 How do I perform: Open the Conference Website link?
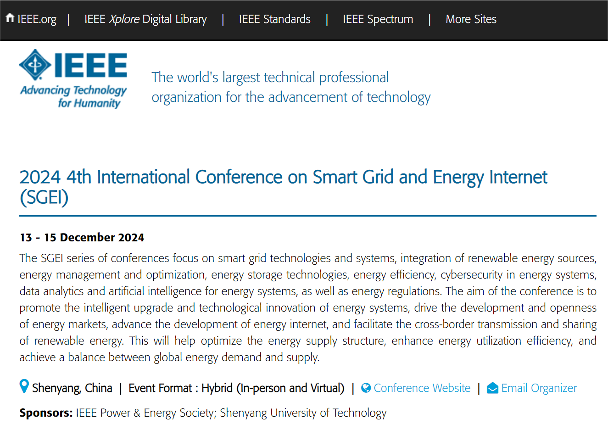[422, 388]
